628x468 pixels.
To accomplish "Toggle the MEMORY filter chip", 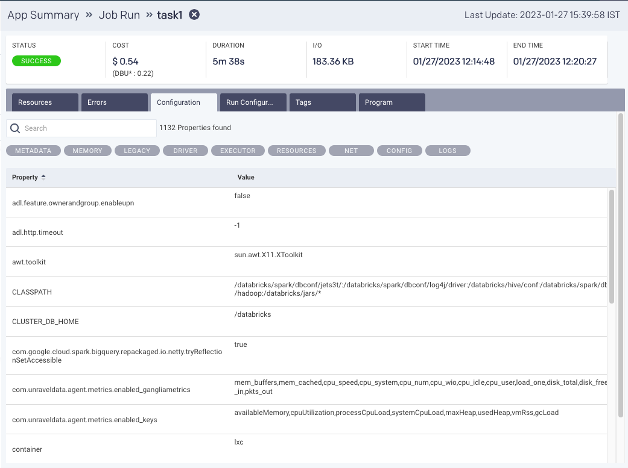I will [87, 151].
